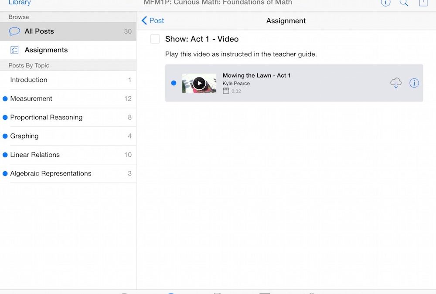Click the Assignments checklist icon
This screenshot has height=294, width=436.
click(14, 50)
